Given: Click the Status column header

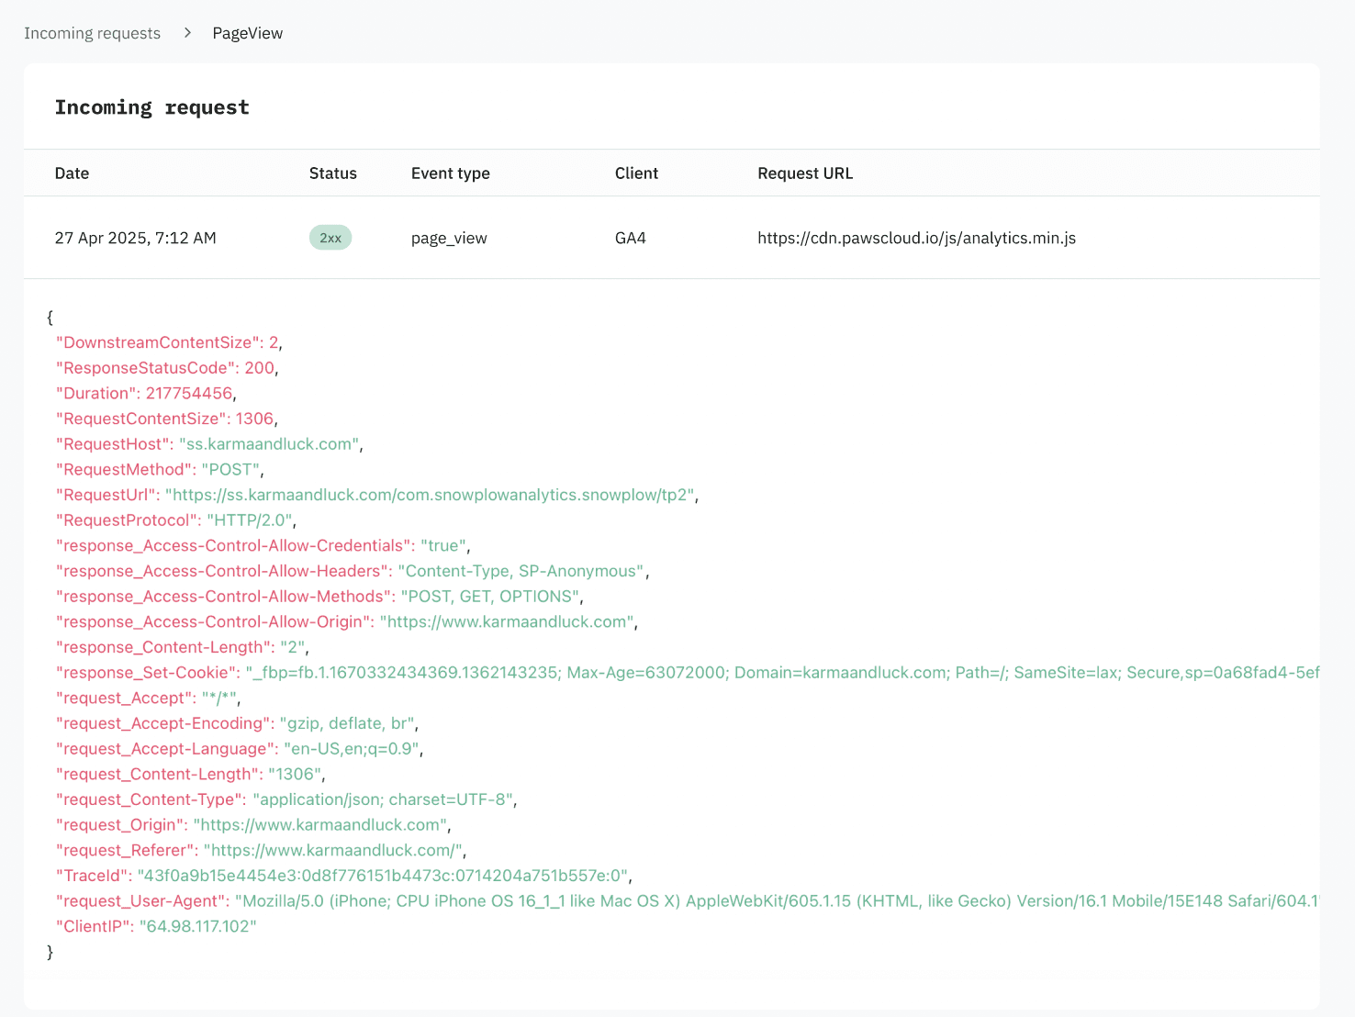Looking at the screenshot, I should [x=332, y=173].
